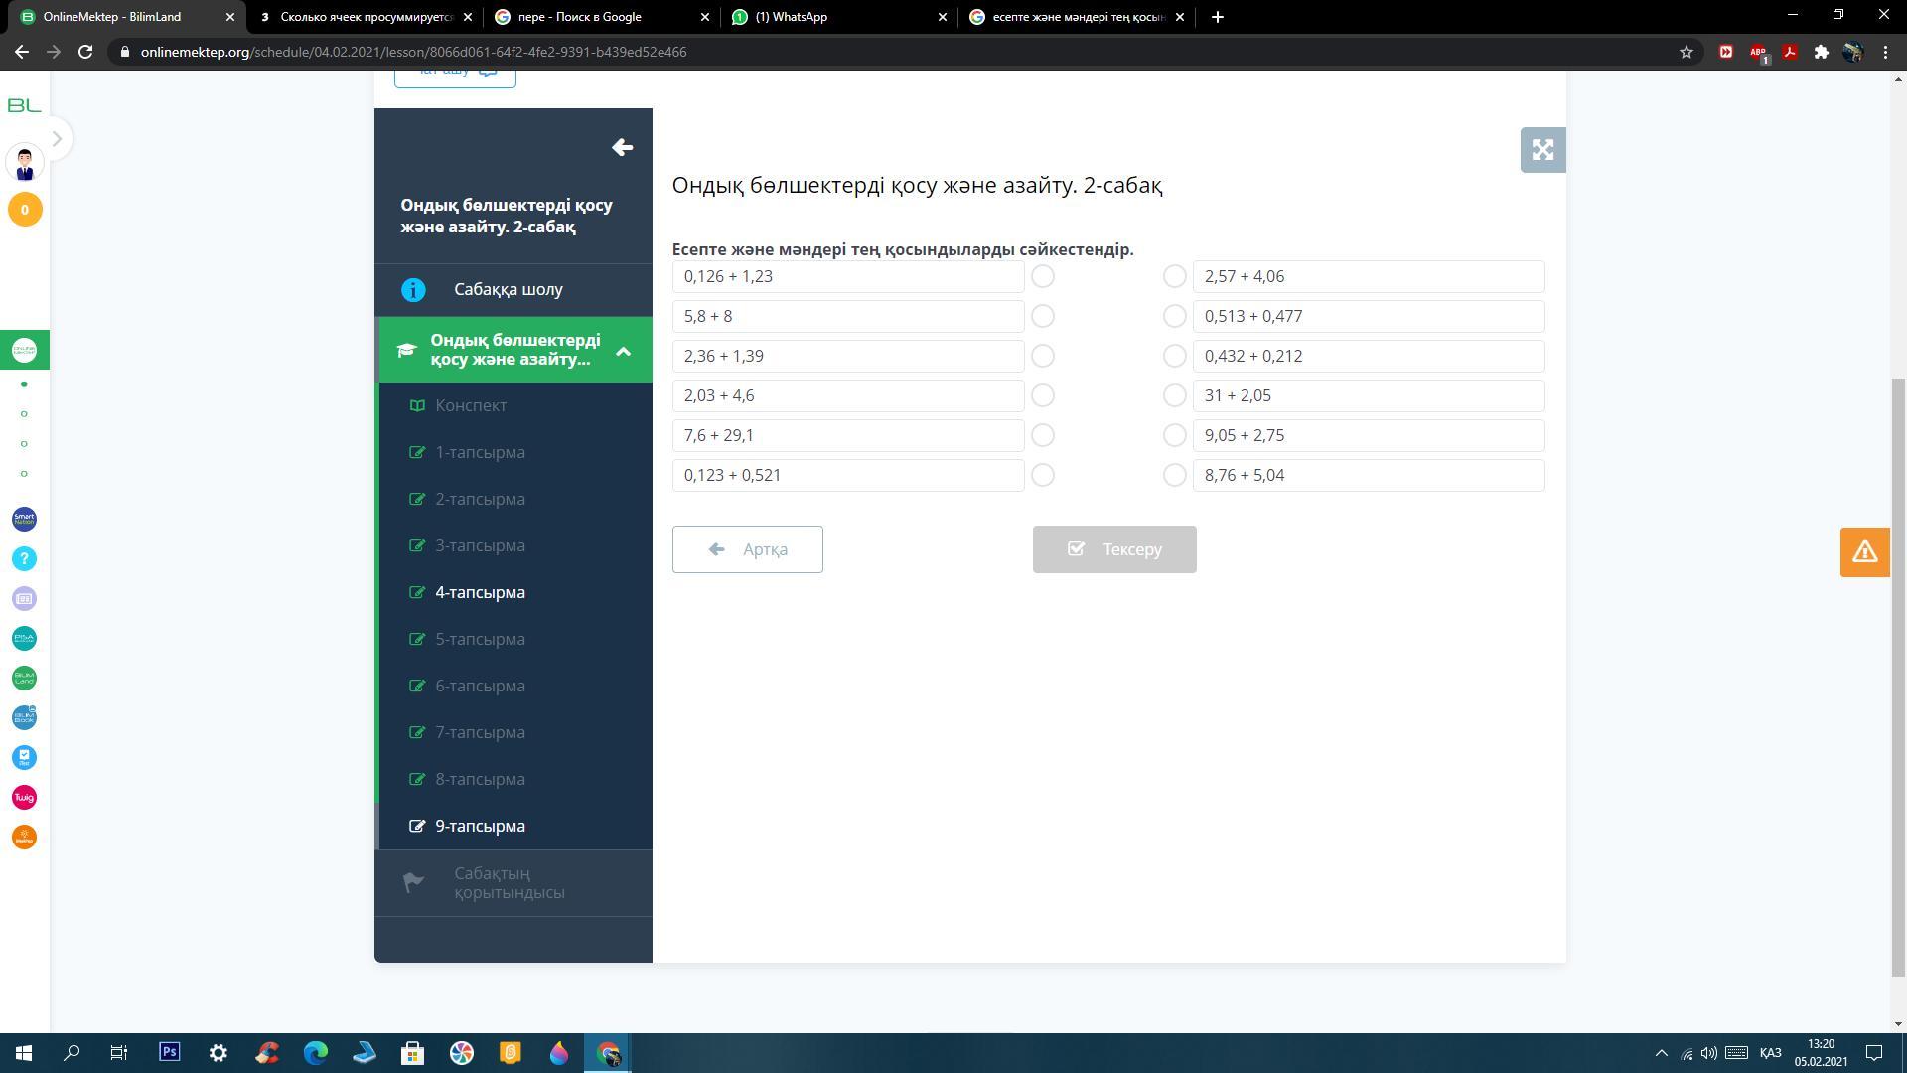The width and height of the screenshot is (1907, 1073).
Task: Open 9-тапсырма in the lesson menu
Action: [x=480, y=826]
